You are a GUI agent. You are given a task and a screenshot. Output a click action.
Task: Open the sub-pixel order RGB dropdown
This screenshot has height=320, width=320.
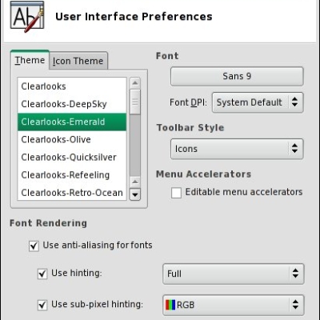click(234, 305)
